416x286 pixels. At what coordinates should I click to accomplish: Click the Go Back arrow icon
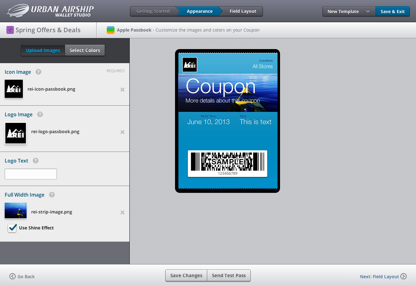13,276
